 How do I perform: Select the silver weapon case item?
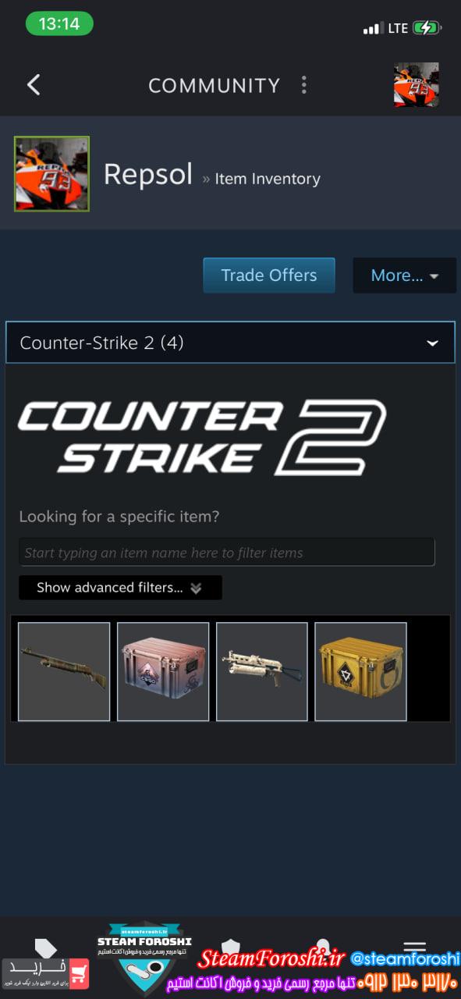[x=163, y=671]
